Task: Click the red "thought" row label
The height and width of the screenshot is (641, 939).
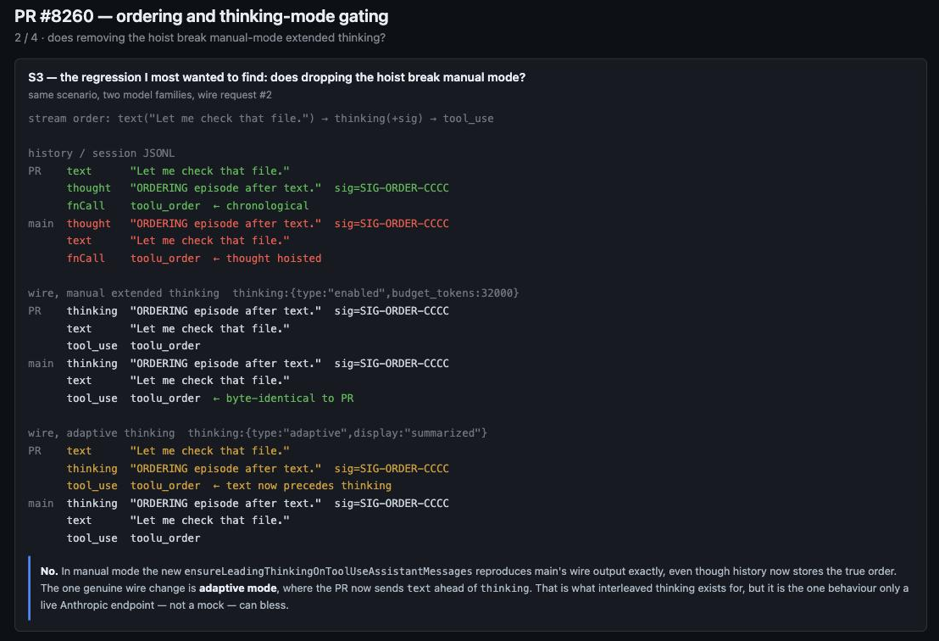Action: [x=89, y=224]
